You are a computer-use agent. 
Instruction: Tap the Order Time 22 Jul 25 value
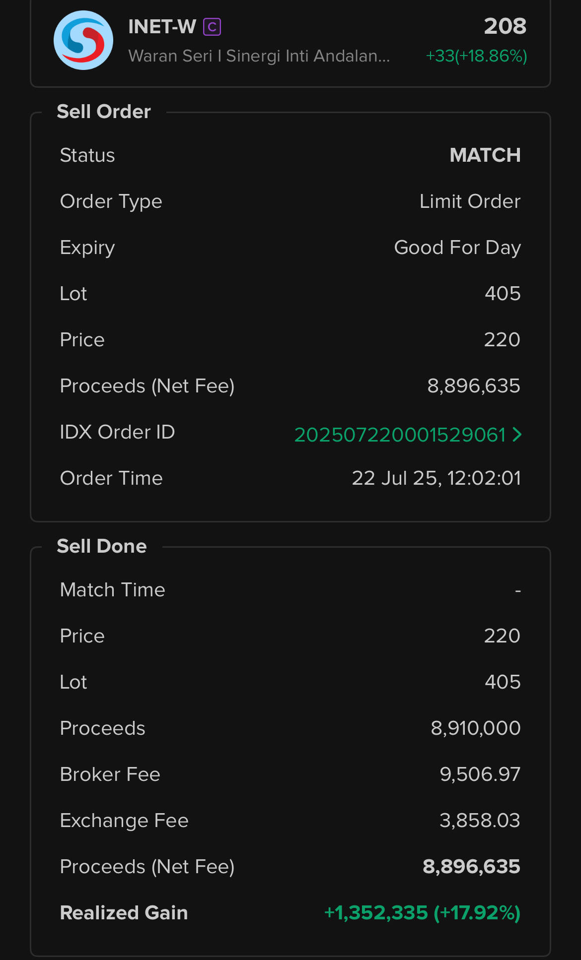pyautogui.click(x=436, y=478)
